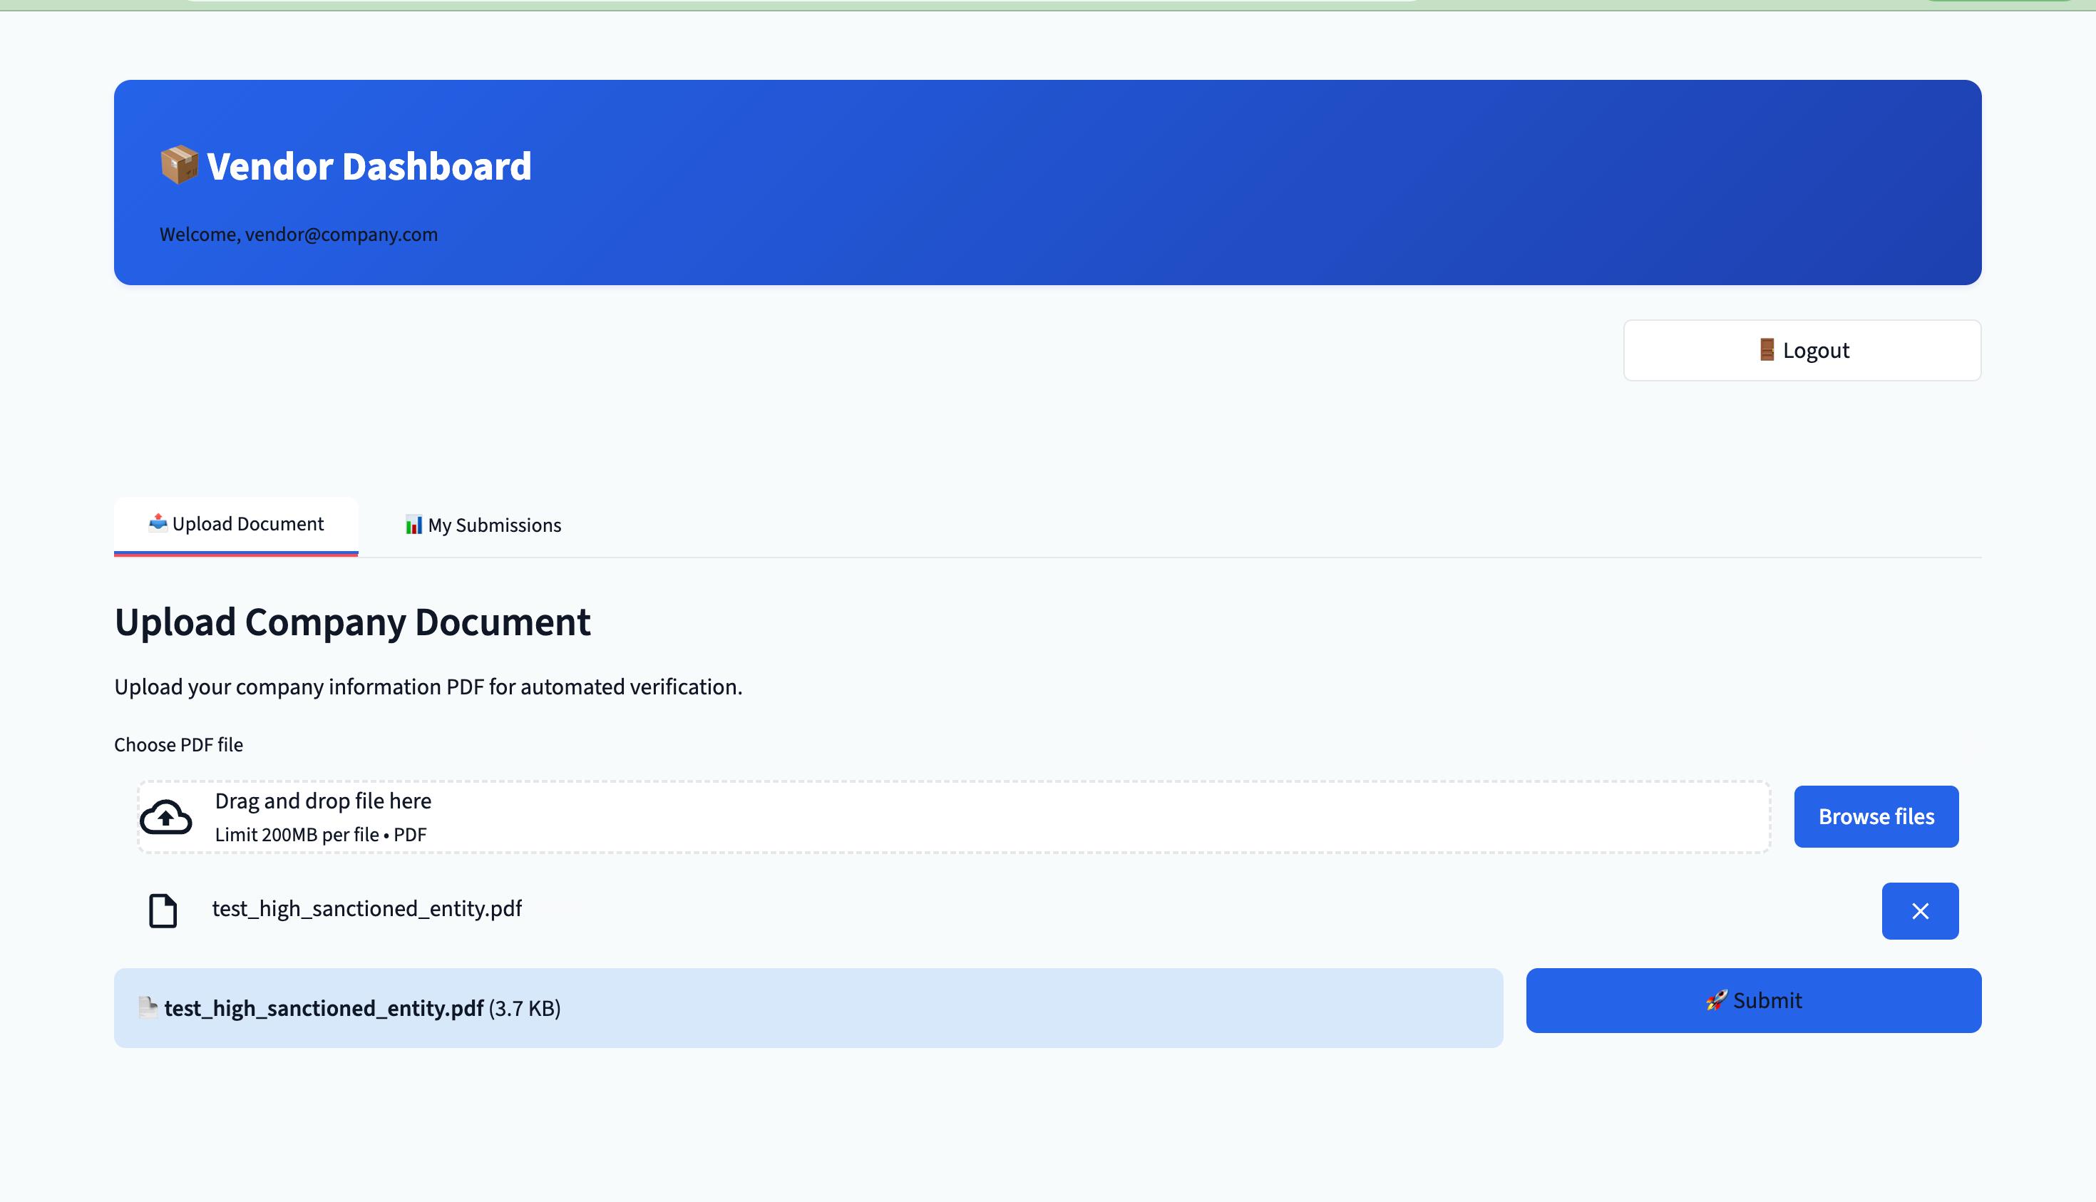The height and width of the screenshot is (1202, 2096).
Task: Click the rocket icon on Submit
Action: pyautogui.click(x=1716, y=1000)
